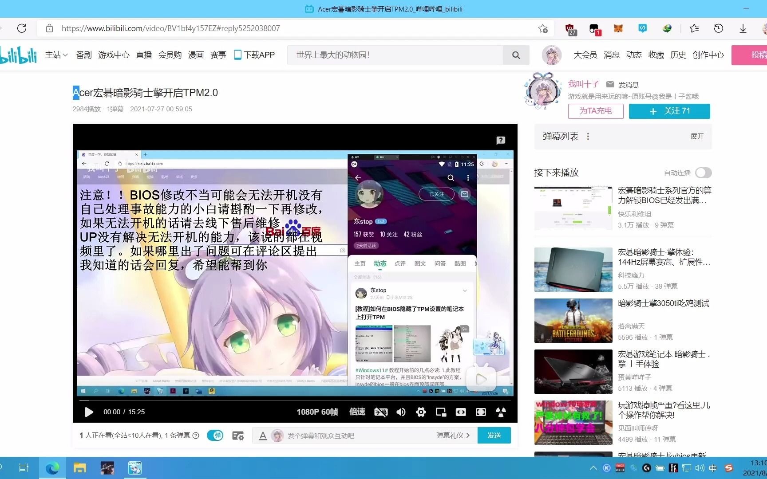767x479 pixels.
Task: Open 番剧 navigation item
Action: click(83, 55)
